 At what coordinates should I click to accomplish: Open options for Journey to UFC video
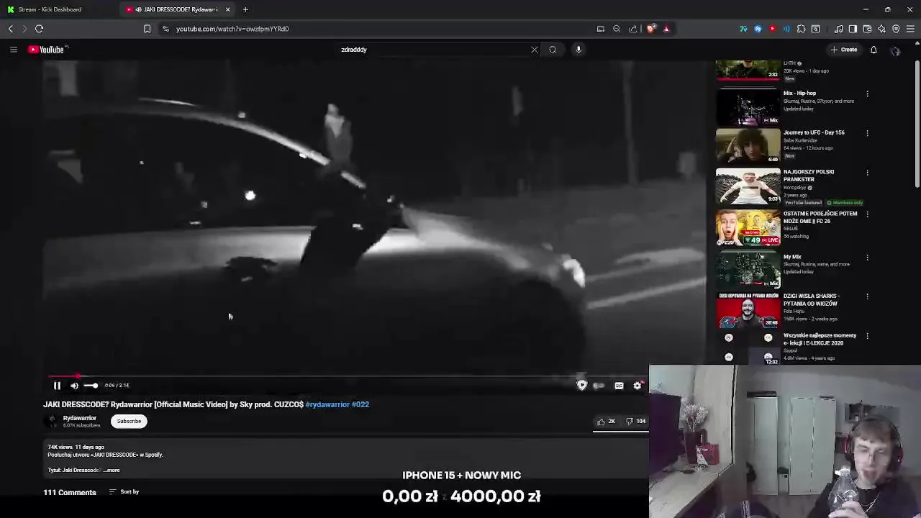868,133
